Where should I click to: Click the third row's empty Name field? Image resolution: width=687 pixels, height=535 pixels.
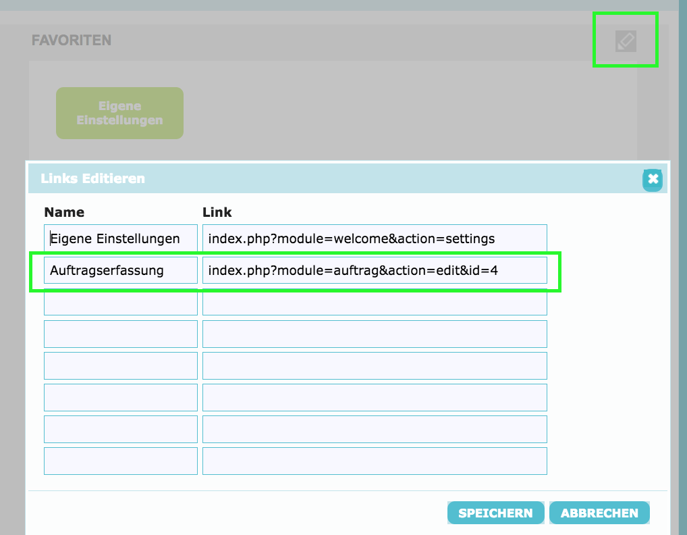(x=121, y=302)
